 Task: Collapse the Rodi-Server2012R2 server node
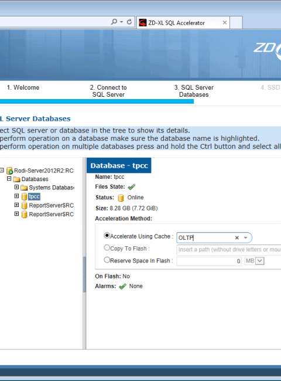(x=2, y=170)
